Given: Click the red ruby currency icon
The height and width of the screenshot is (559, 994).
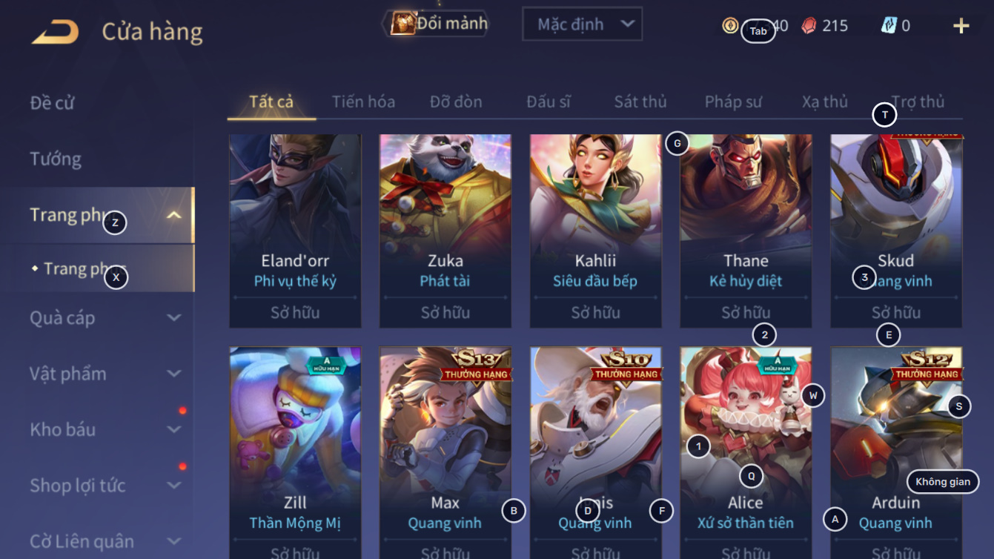Looking at the screenshot, I should tap(809, 26).
